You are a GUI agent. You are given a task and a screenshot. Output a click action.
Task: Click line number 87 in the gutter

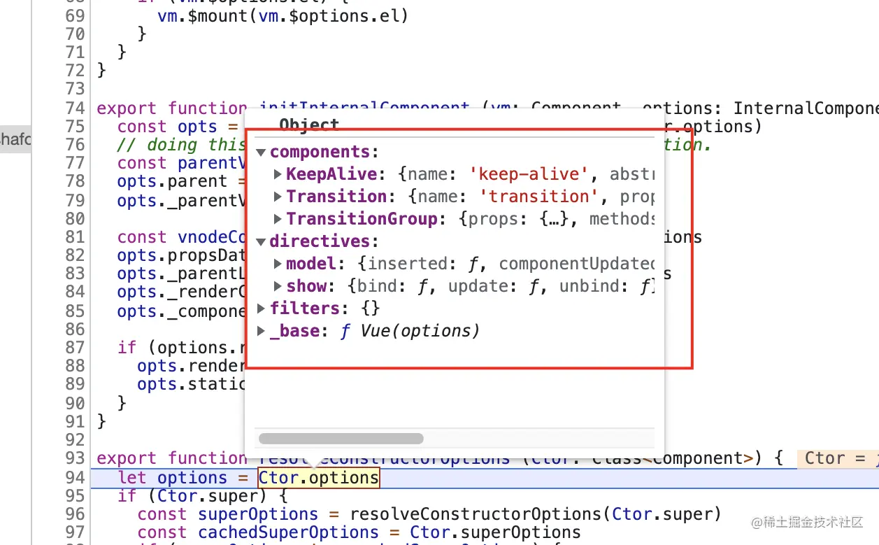click(x=74, y=348)
